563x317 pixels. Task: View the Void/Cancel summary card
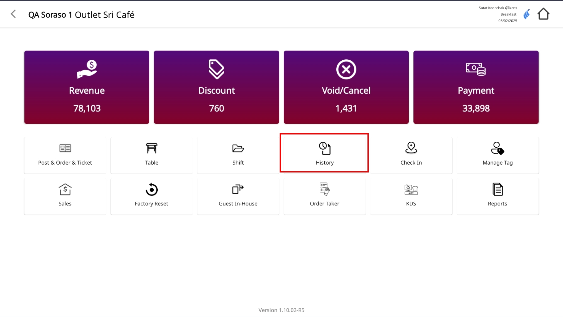coord(346,87)
